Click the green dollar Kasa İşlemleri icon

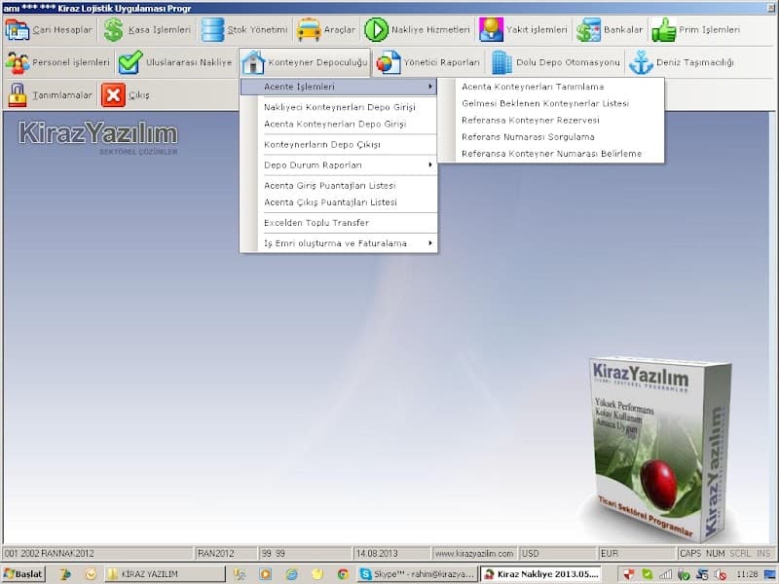coord(113,30)
